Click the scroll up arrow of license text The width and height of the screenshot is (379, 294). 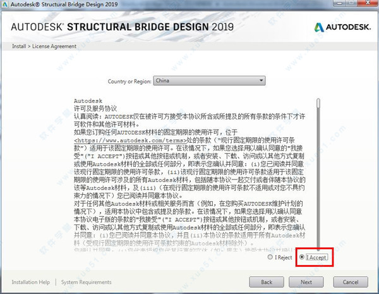pyautogui.click(x=319, y=97)
